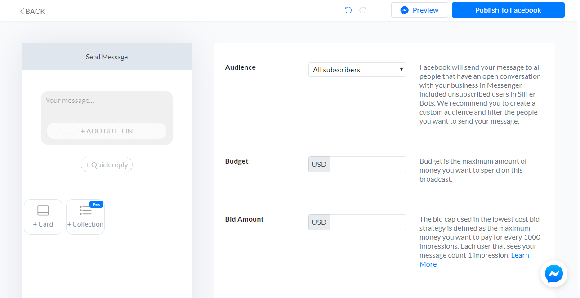Click the Send Message card header
Screen dimensions: 580x298
click(x=107, y=57)
